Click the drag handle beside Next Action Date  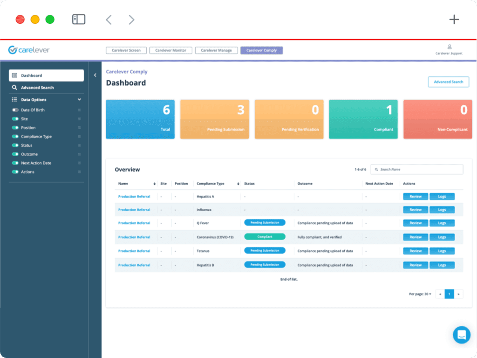click(79, 163)
